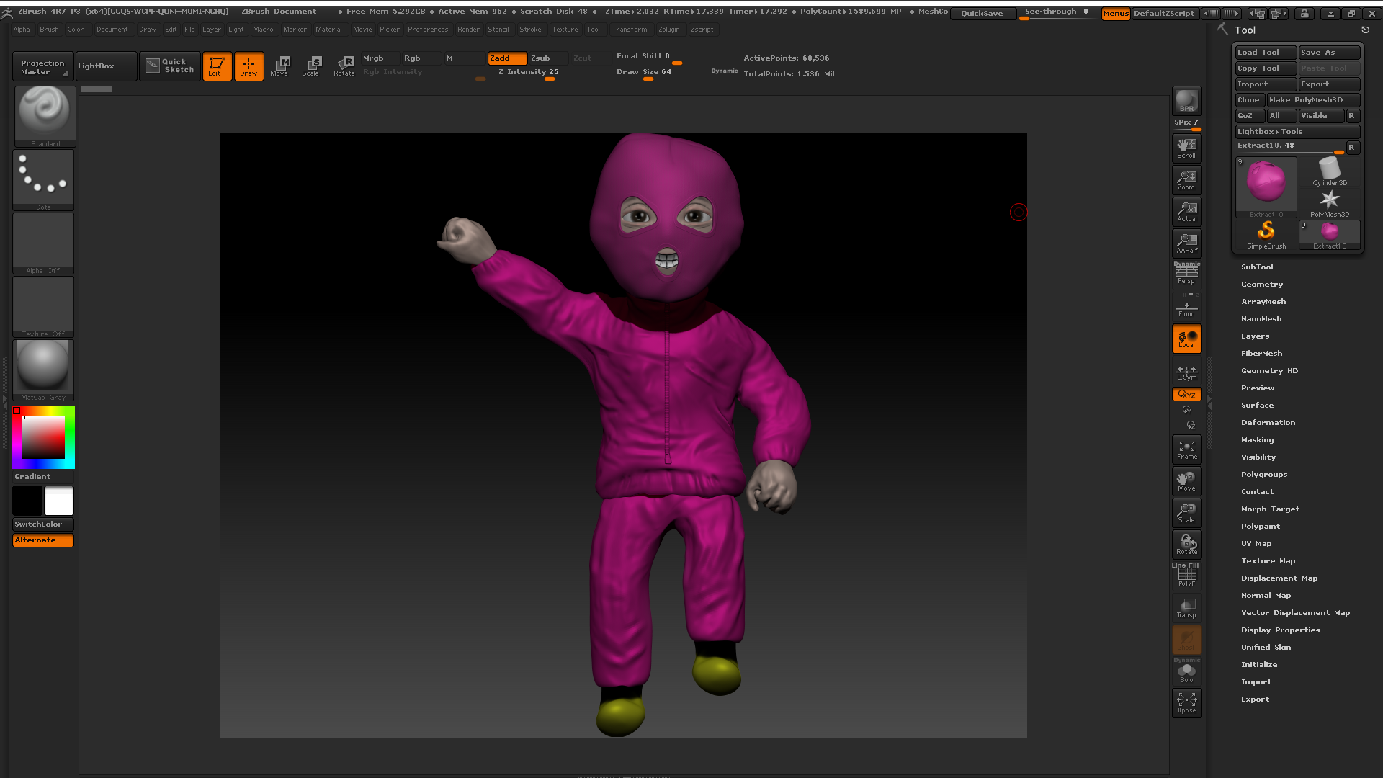
Task: Click the QuickSave button
Action: [x=981, y=14]
